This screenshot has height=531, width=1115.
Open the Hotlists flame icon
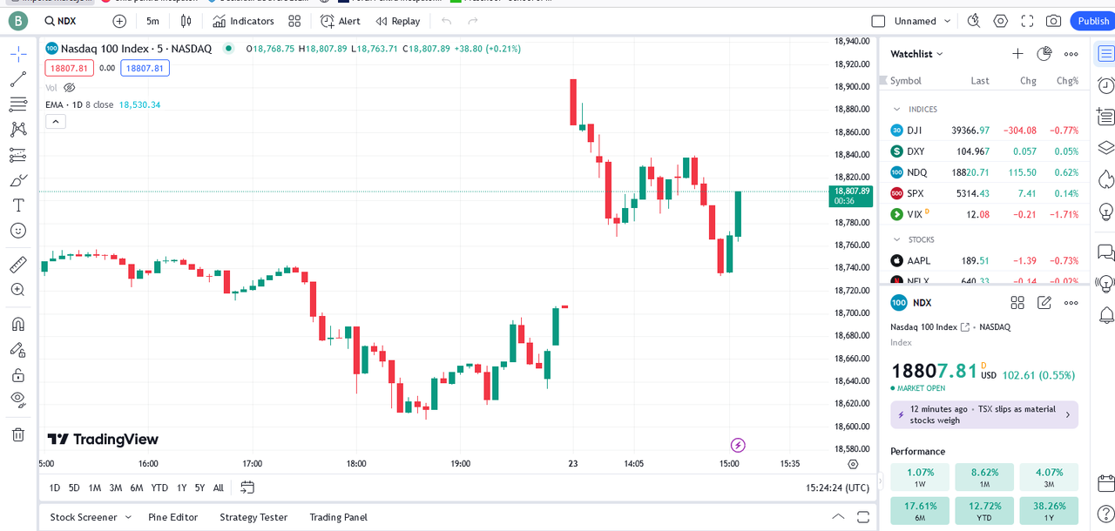point(1105,178)
